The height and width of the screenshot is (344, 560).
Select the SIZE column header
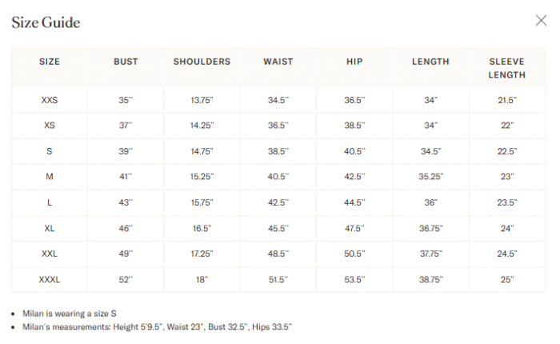tap(50, 62)
